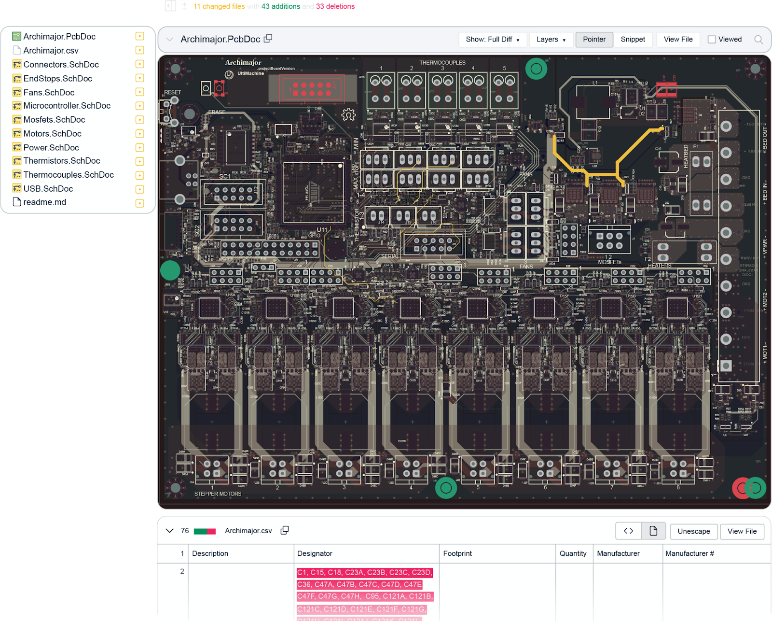The height and width of the screenshot is (621, 772).
Task: Open the Layers dropdown
Action: coord(551,40)
